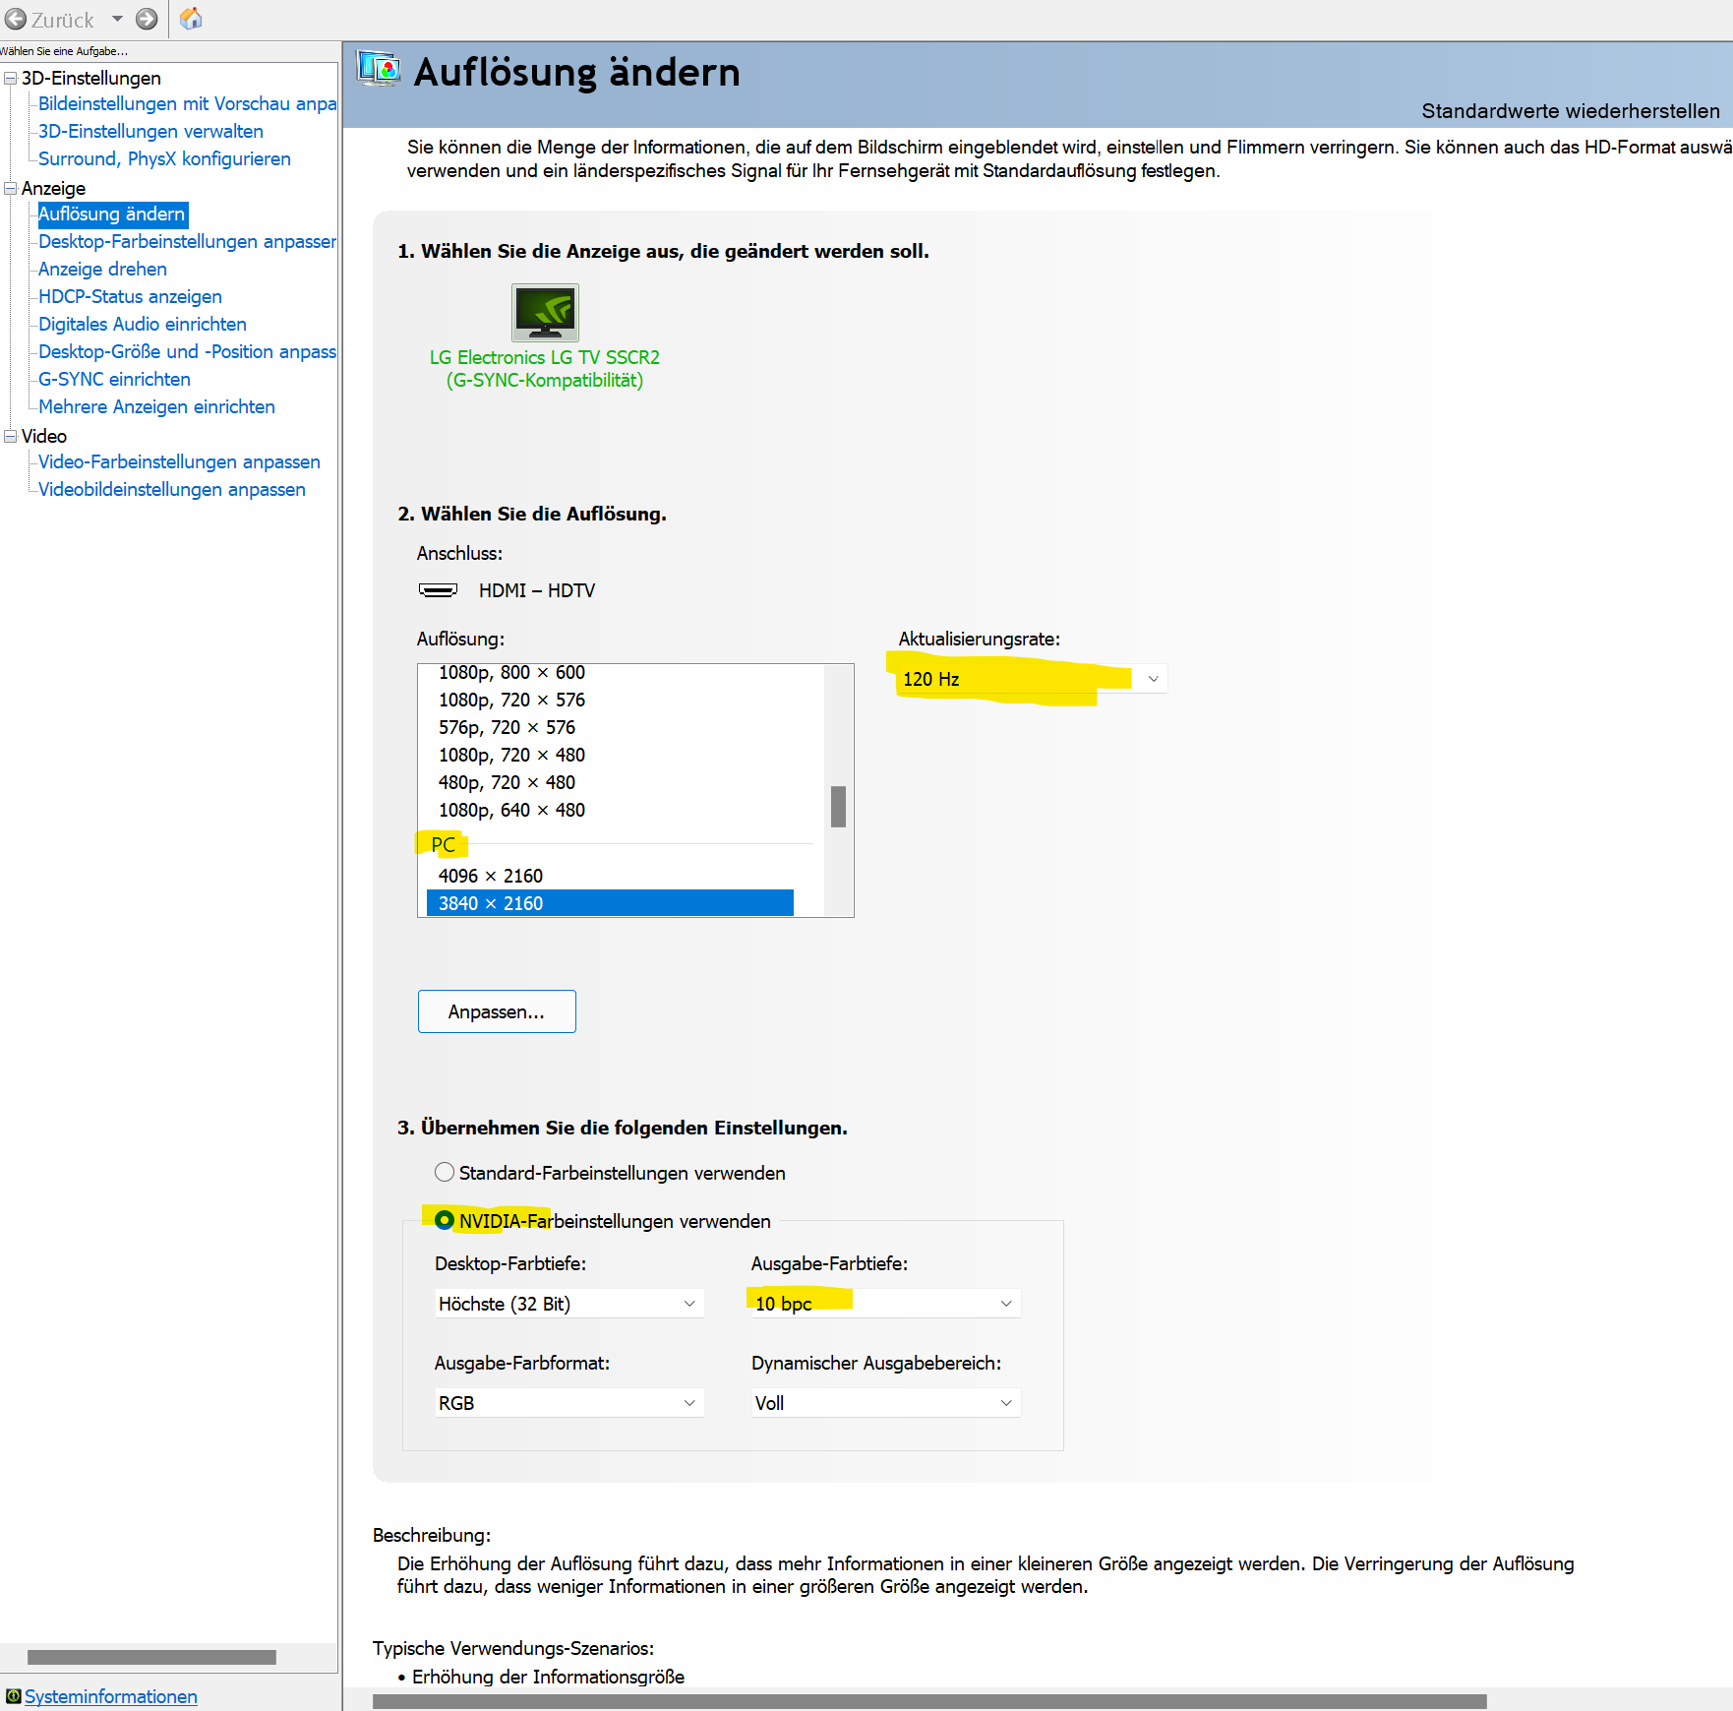Open the Ausgabe-Farbformat RGB dropdown
This screenshot has width=1733, height=1711.
(x=569, y=1403)
